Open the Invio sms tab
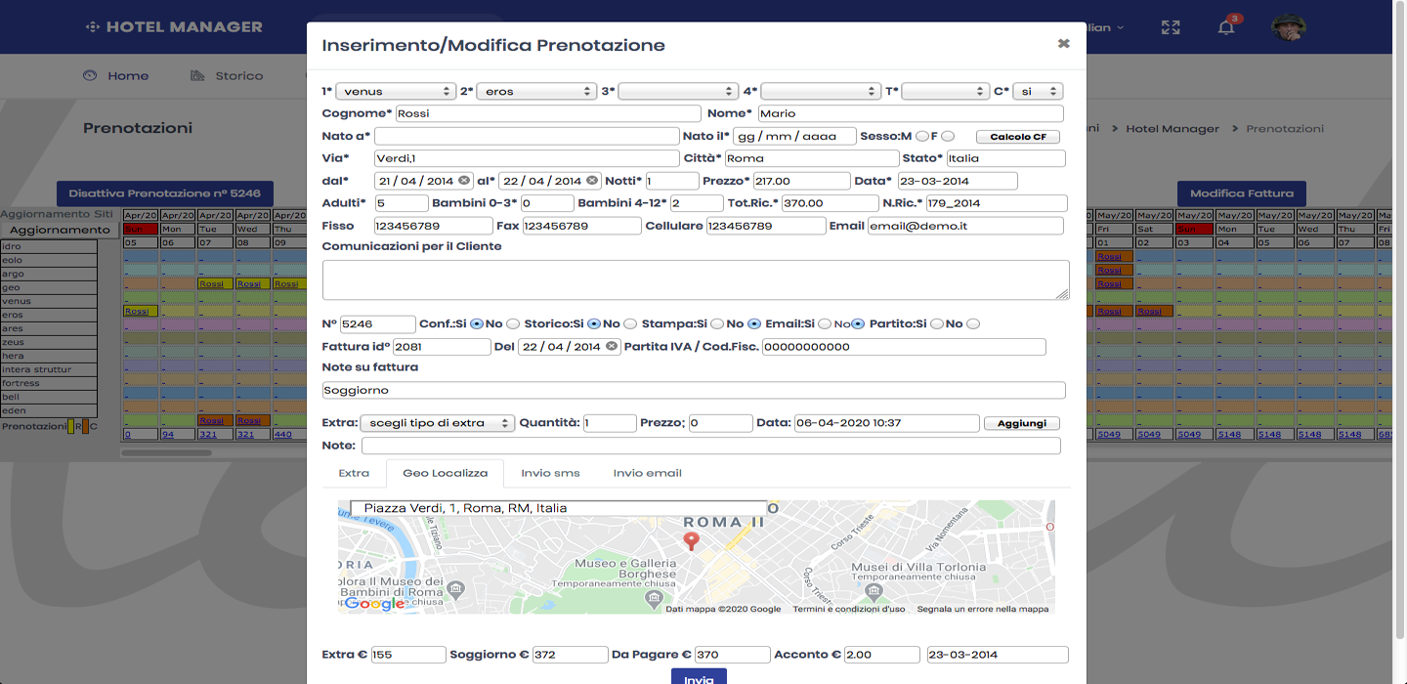1407x684 pixels. 550,473
